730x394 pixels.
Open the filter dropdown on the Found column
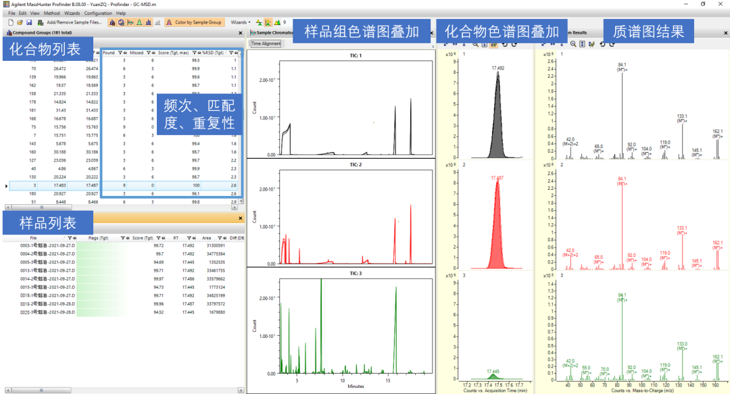tap(122, 52)
